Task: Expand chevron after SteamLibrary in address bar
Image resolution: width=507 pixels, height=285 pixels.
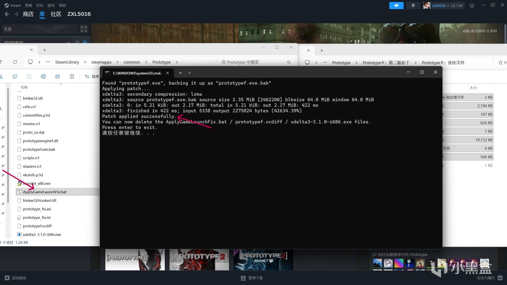Action: 85,62
